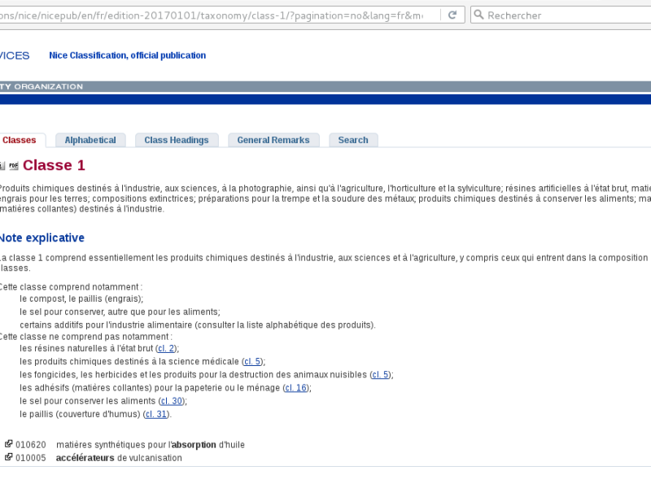Screen dimensions: 651x488
Task: Open cl. 5 link after animaux nuisibles
Action: coord(380,375)
